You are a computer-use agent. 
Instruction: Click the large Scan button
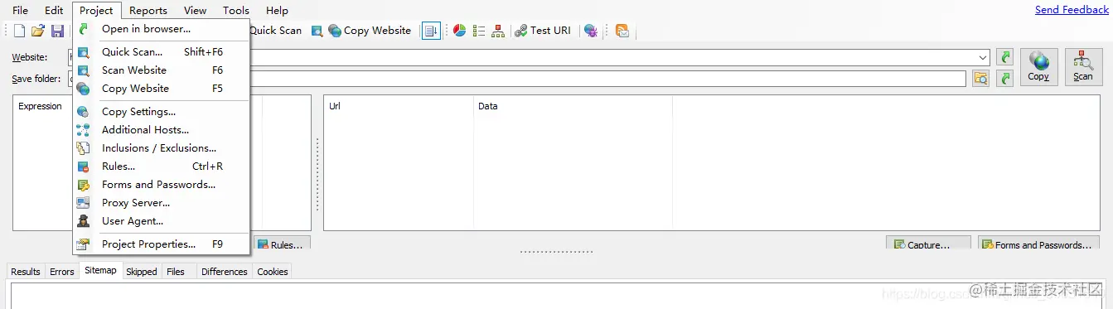(1083, 66)
